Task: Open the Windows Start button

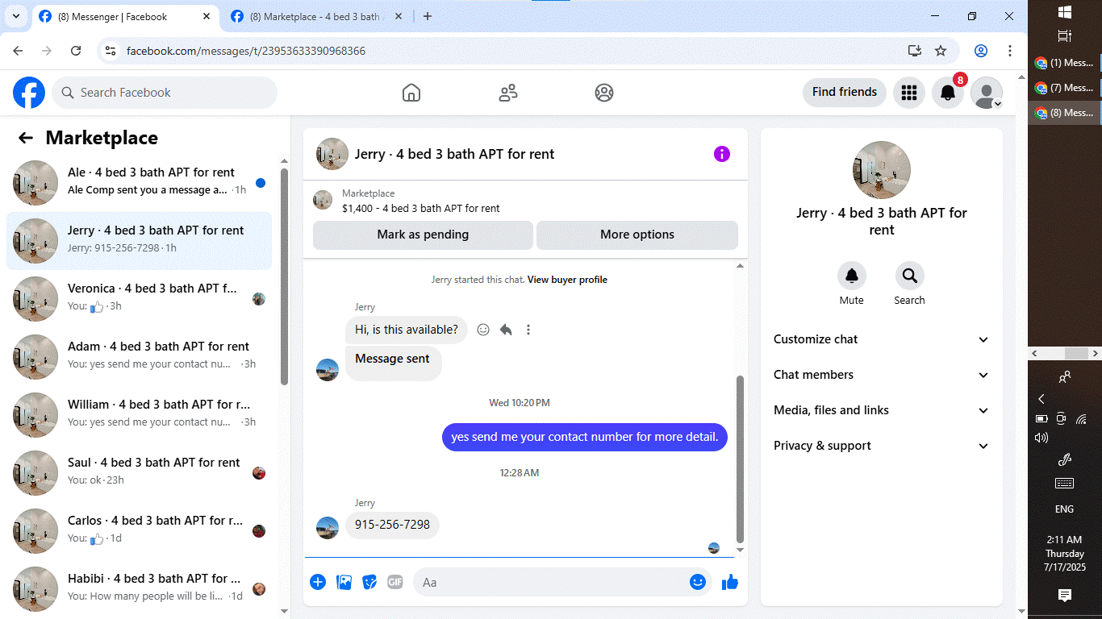Action: tap(1065, 12)
